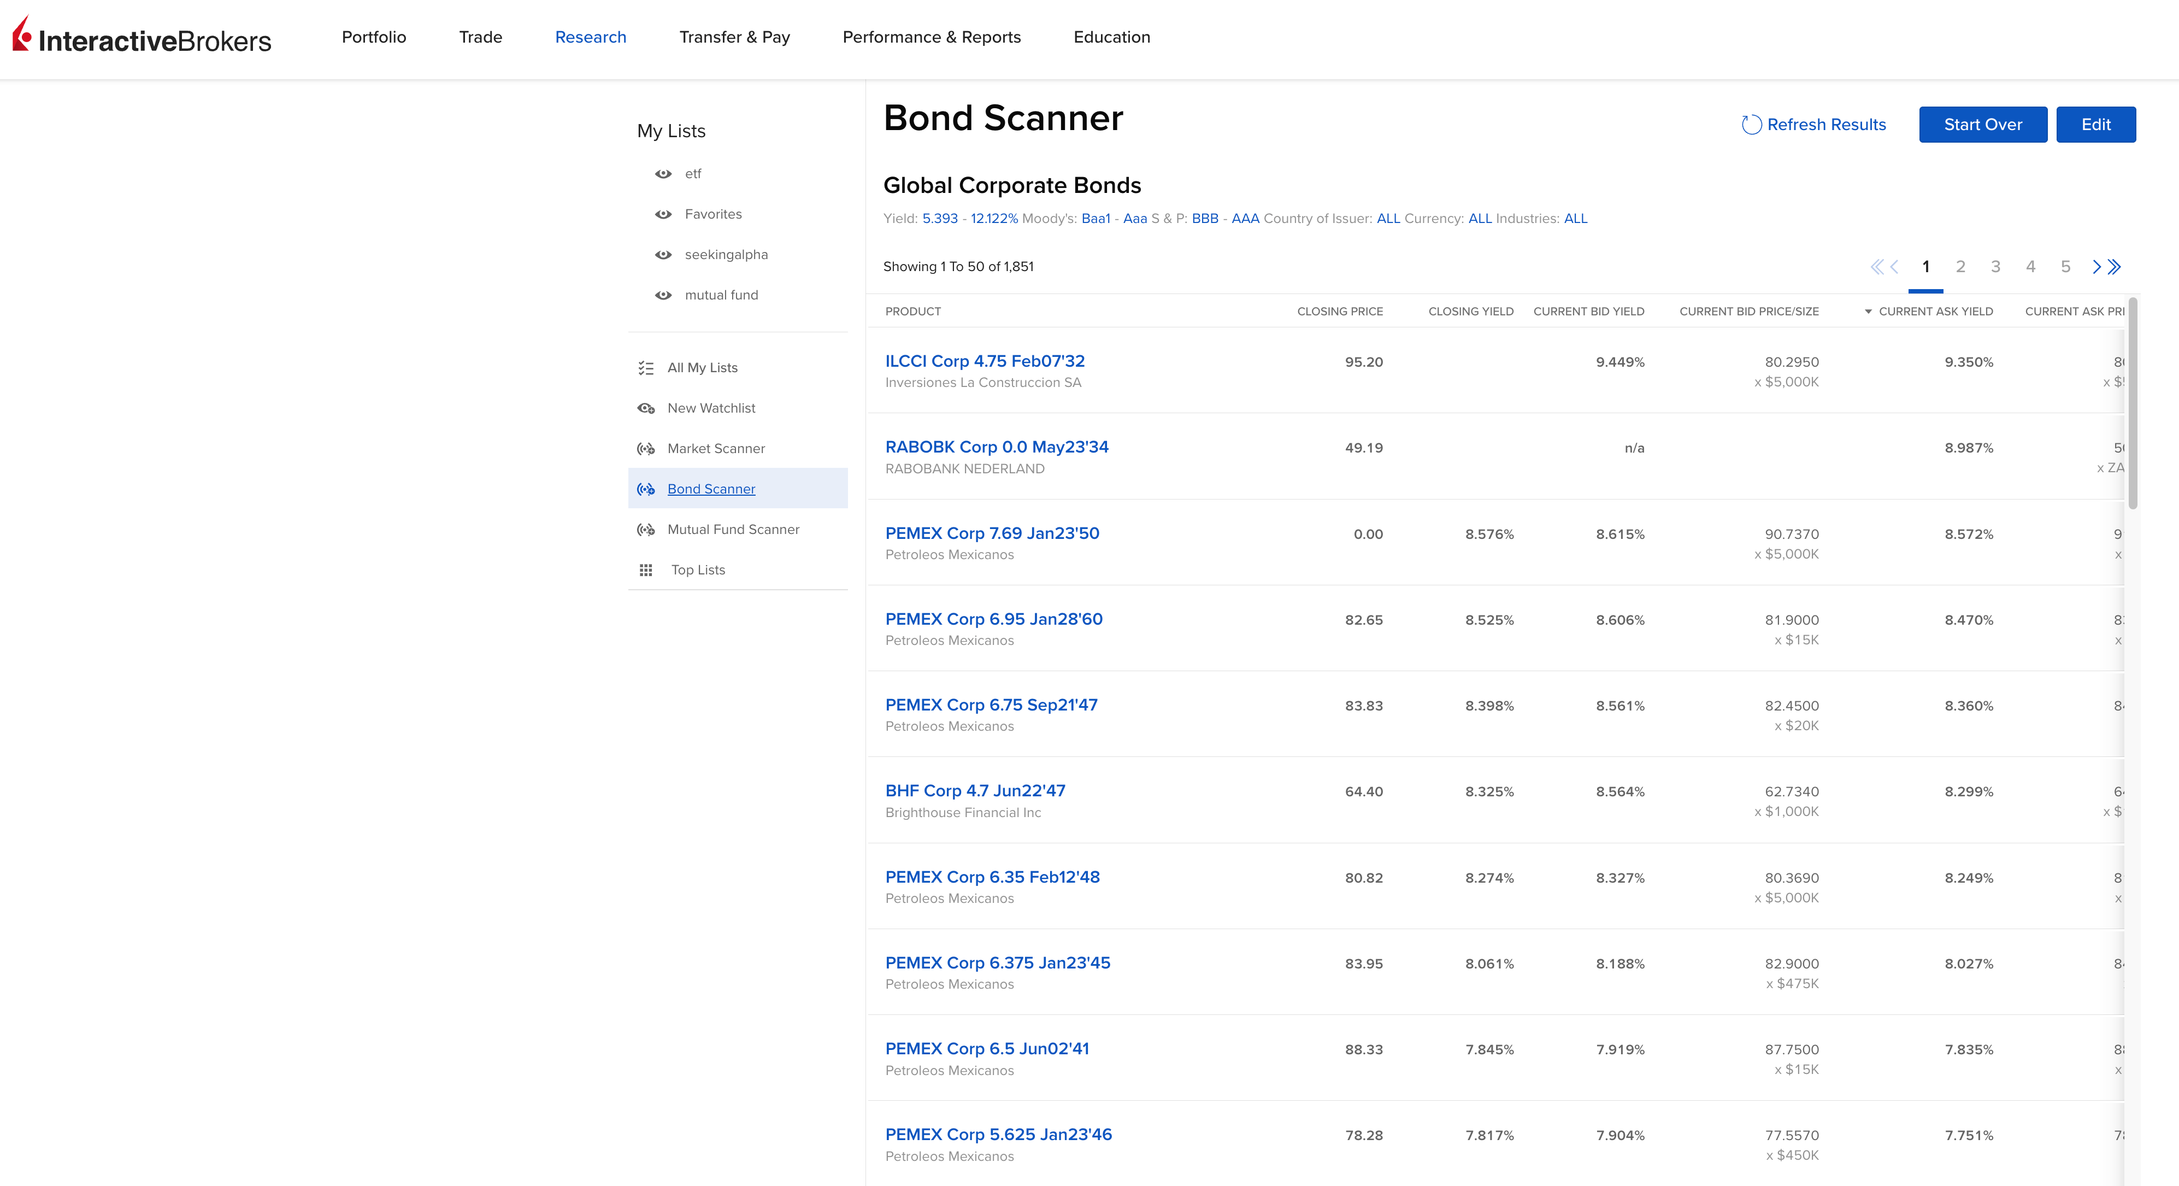2179x1186 pixels.
Task: Sort by Closing Yield column header
Action: (x=1471, y=312)
